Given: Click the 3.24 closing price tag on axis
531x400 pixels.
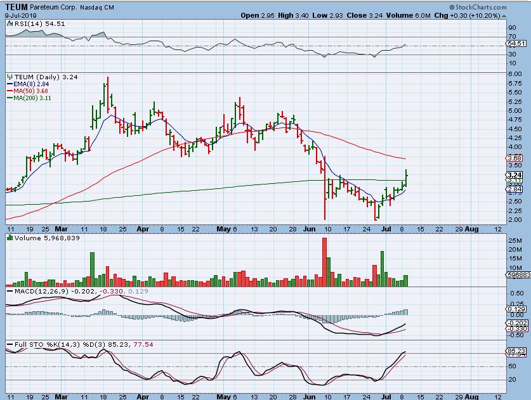Looking at the screenshot, I should coord(515,174).
